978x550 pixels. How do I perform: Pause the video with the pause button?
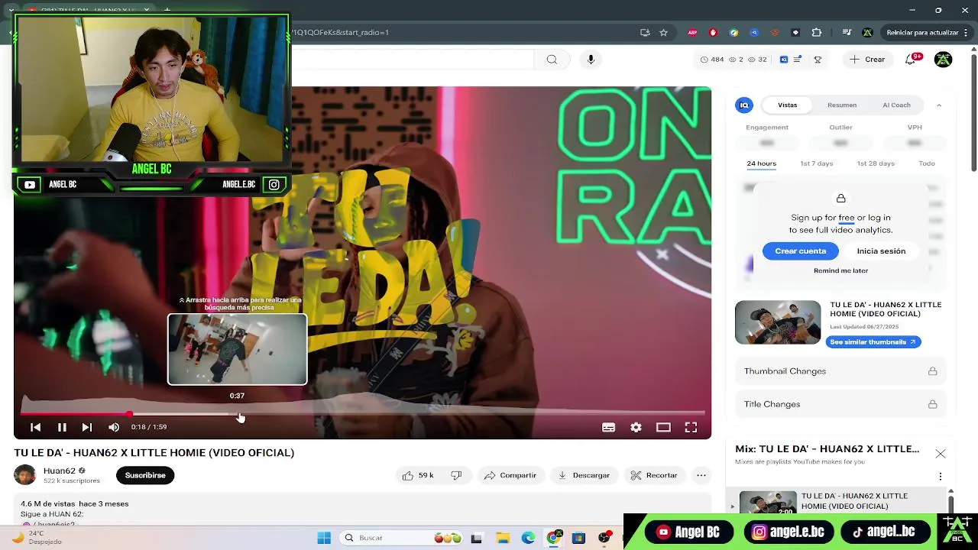pos(62,427)
